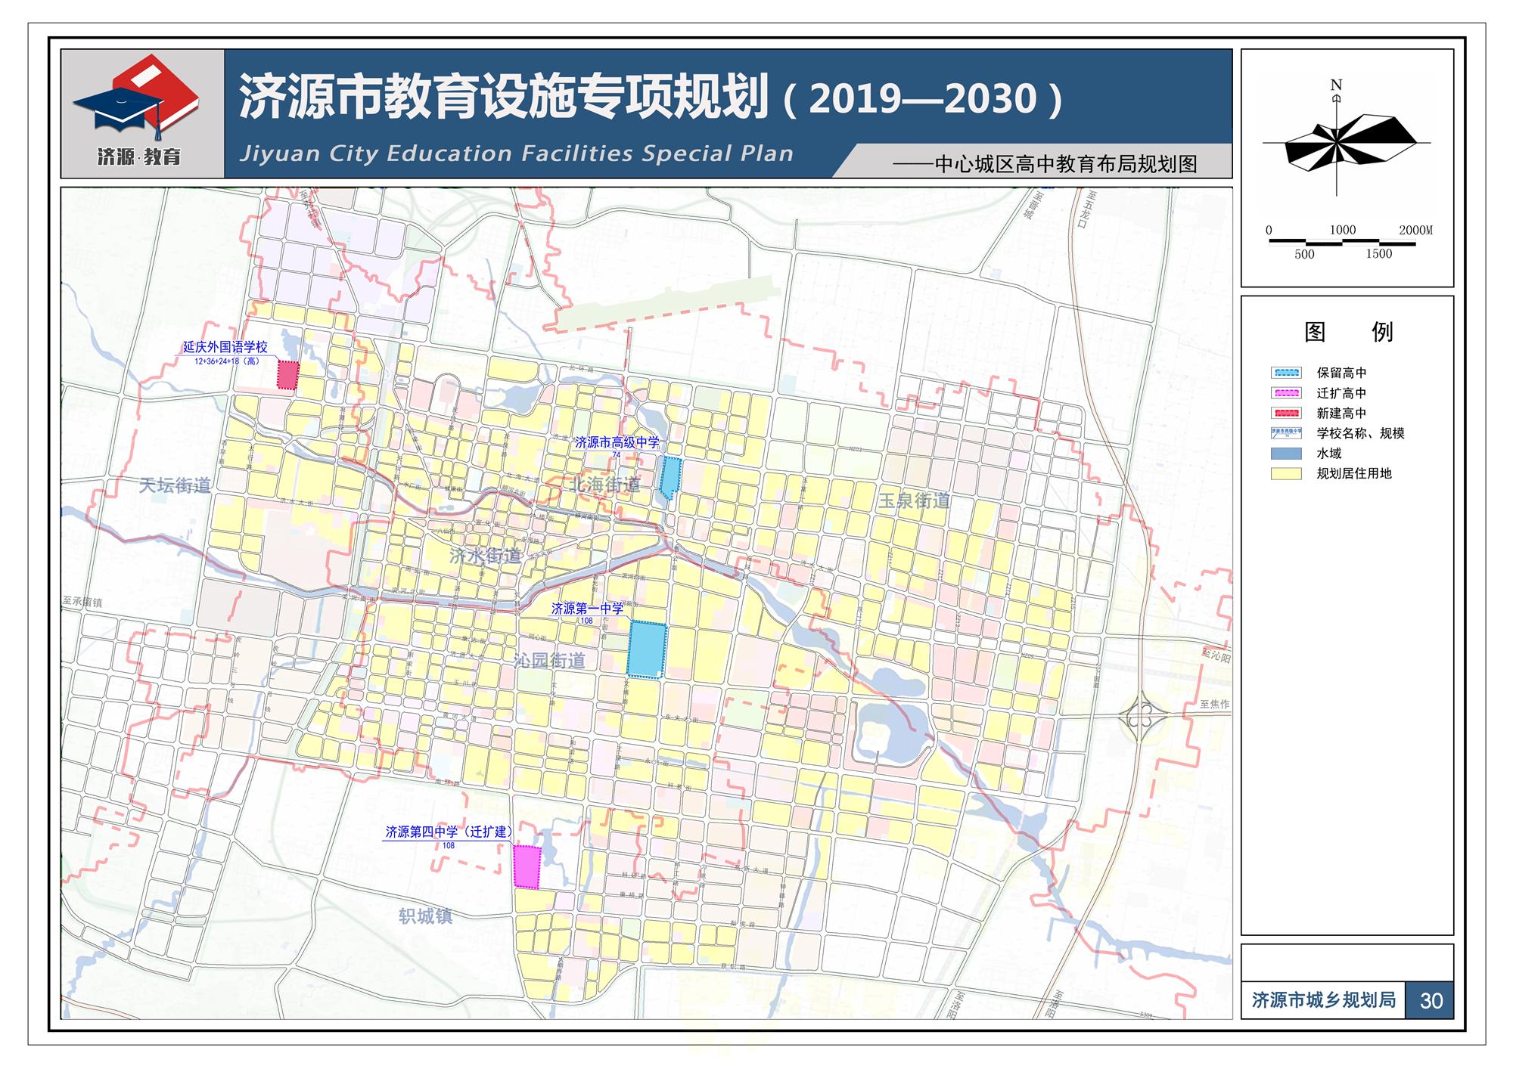Viewport: 1513px width, 1069px height.
Task: Click the 至五龙口 direction label
Action: [x=1086, y=209]
